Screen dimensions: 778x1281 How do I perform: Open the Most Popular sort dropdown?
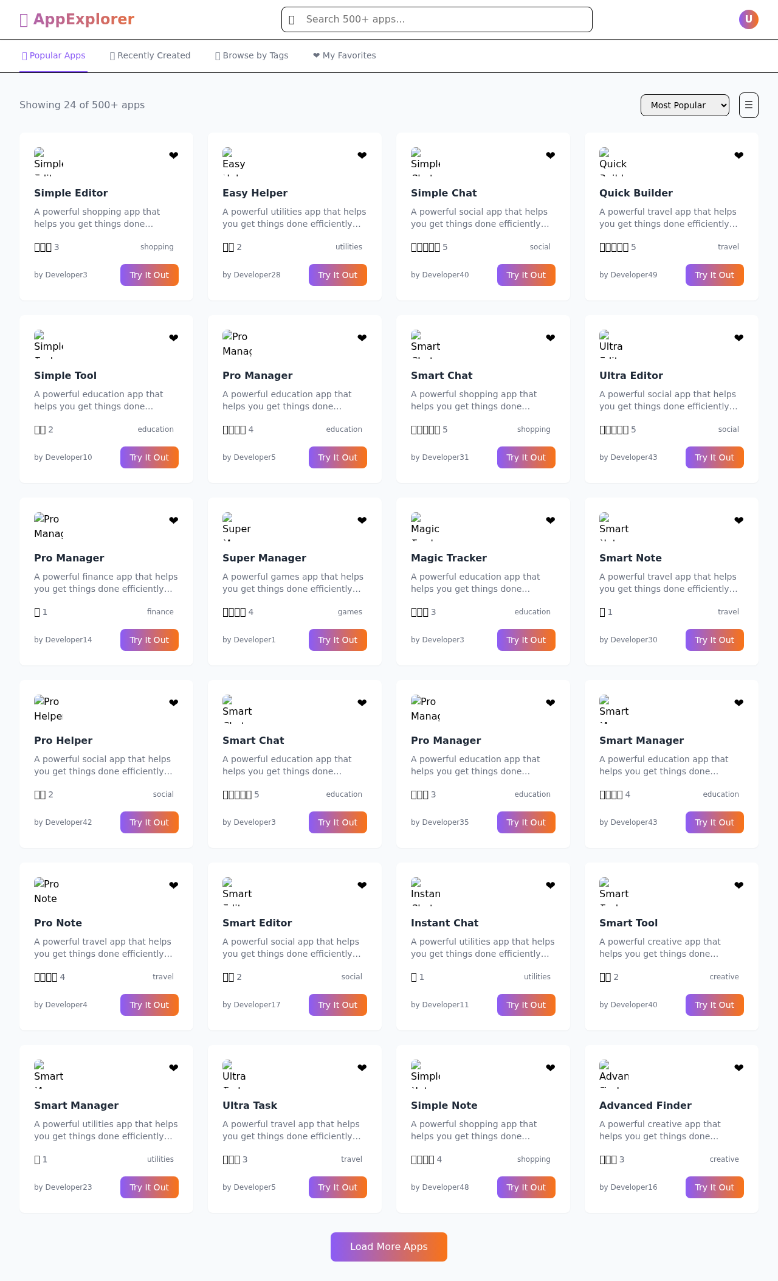click(x=684, y=105)
